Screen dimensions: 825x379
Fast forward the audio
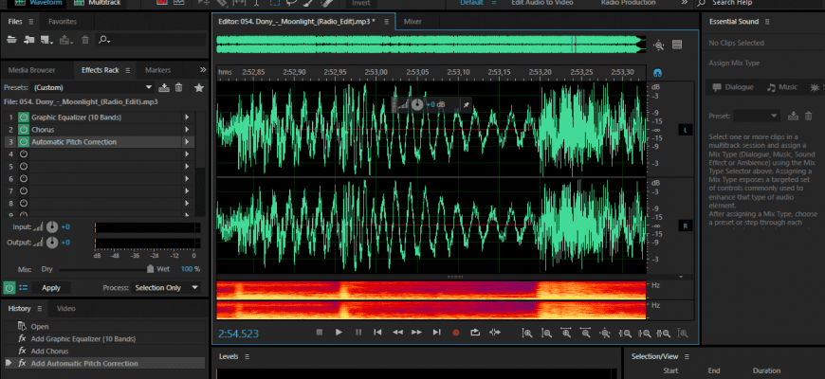(416, 333)
